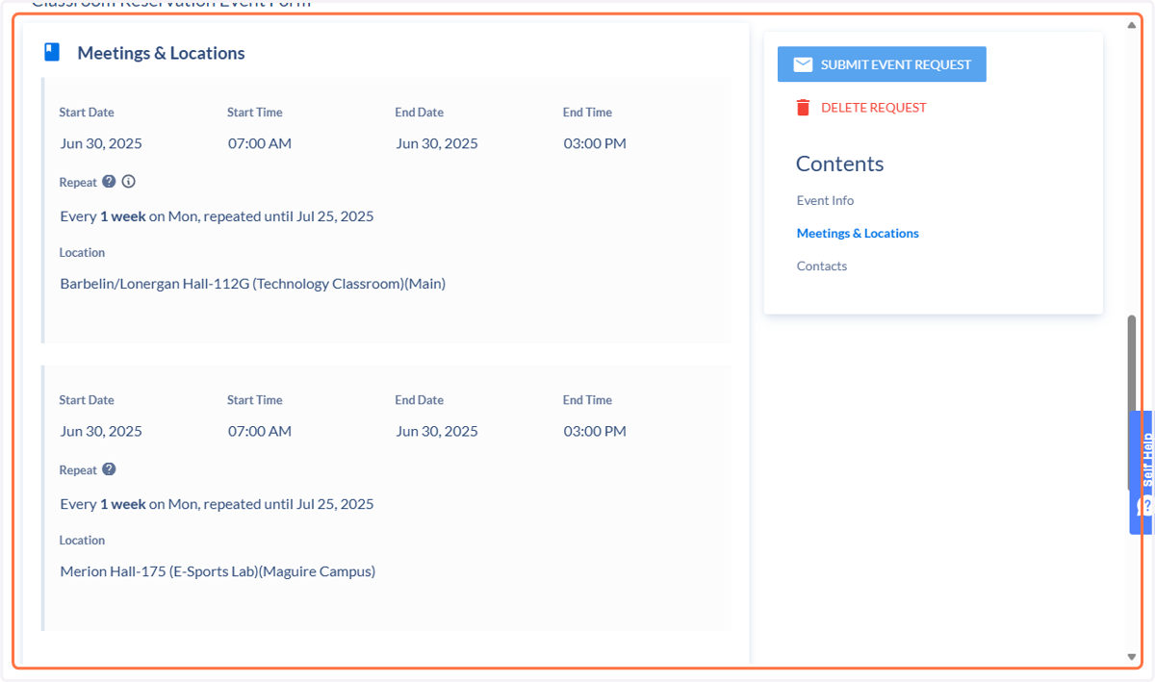
Task: Click the repeat rule text in Barbelin/Lonergan meeting
Action: pos(217,216)
